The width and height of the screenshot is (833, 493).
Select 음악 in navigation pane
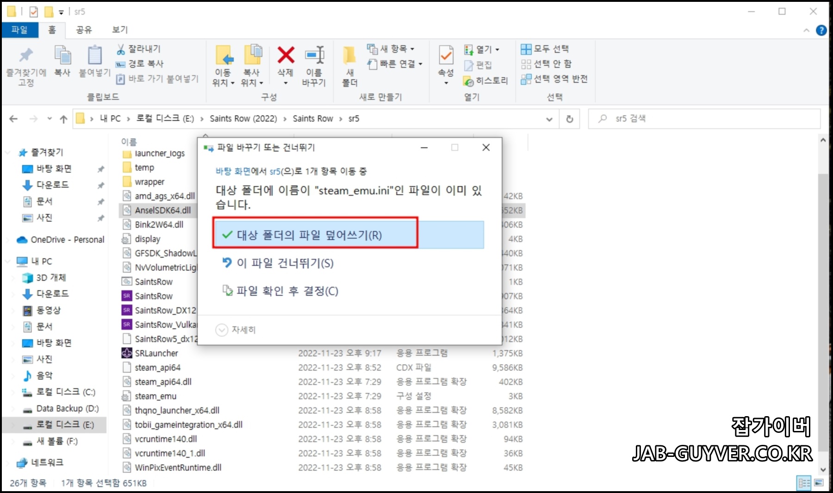[x=38, y=375]
